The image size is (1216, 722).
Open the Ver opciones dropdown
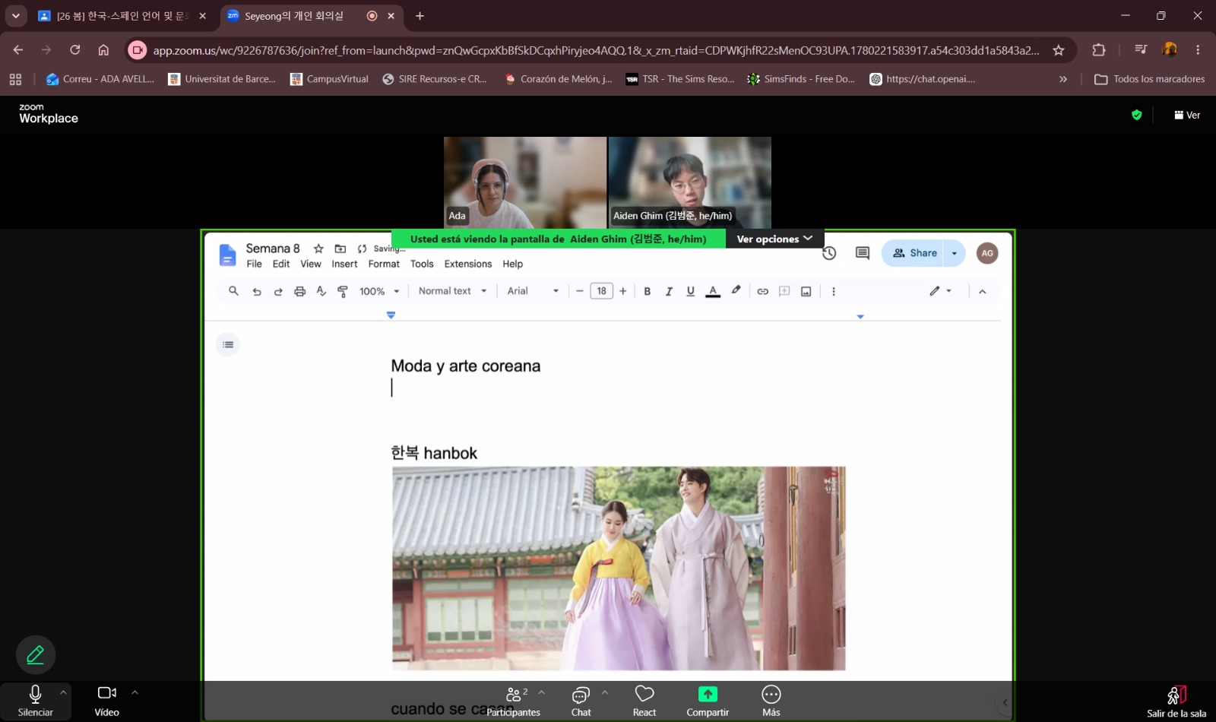(x=774, y=239)
